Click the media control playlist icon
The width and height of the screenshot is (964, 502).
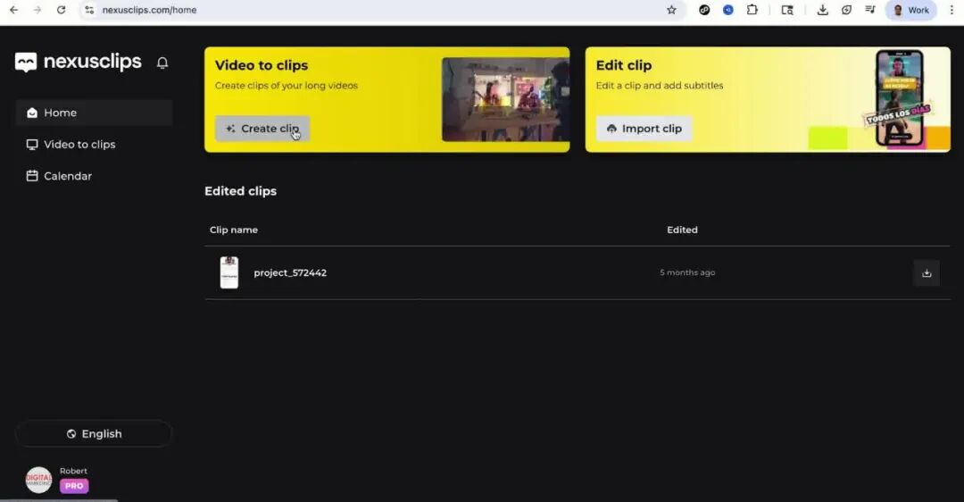pos(870,10)
